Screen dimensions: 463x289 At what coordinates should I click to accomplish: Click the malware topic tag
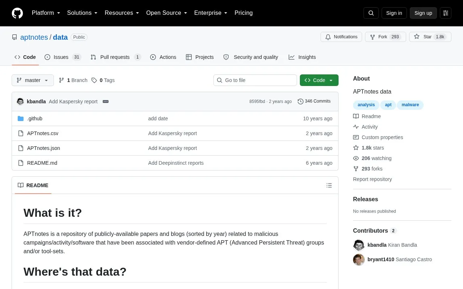(410, 105)
